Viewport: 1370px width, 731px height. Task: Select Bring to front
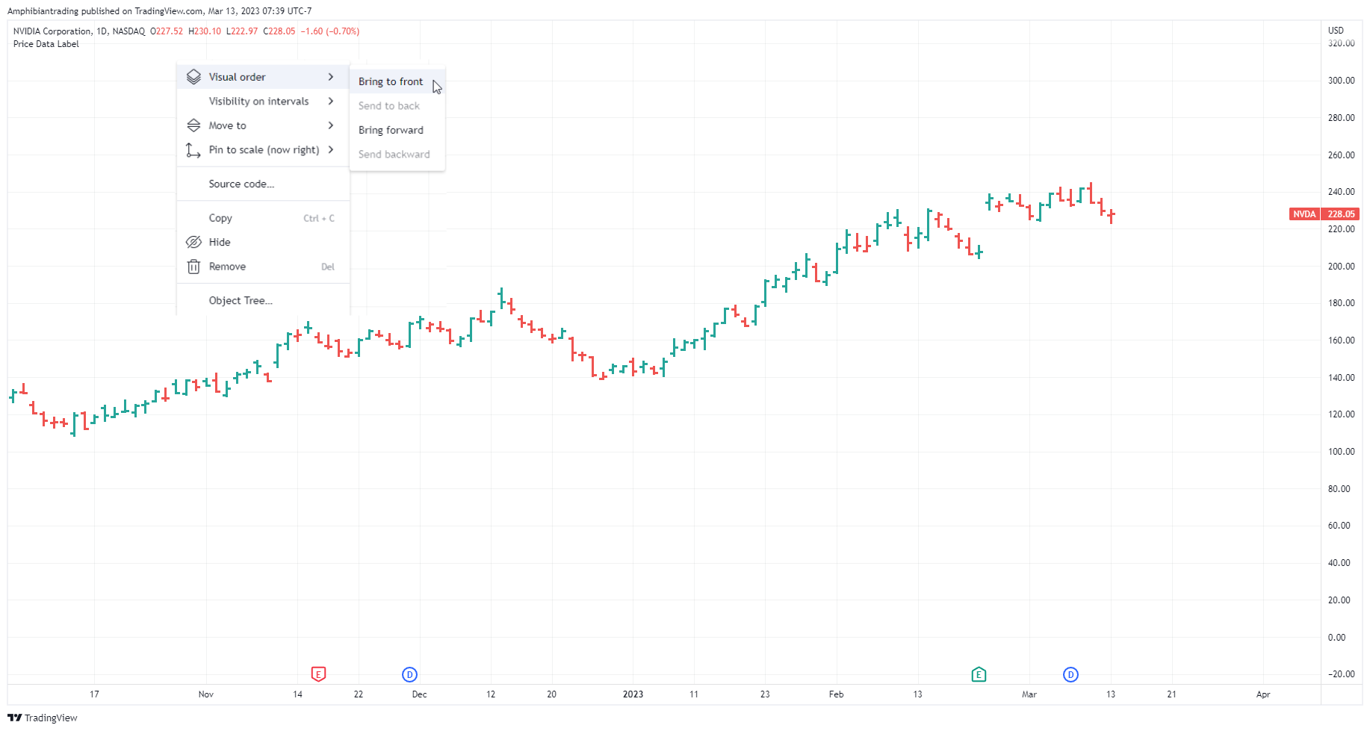click(397, 81)
